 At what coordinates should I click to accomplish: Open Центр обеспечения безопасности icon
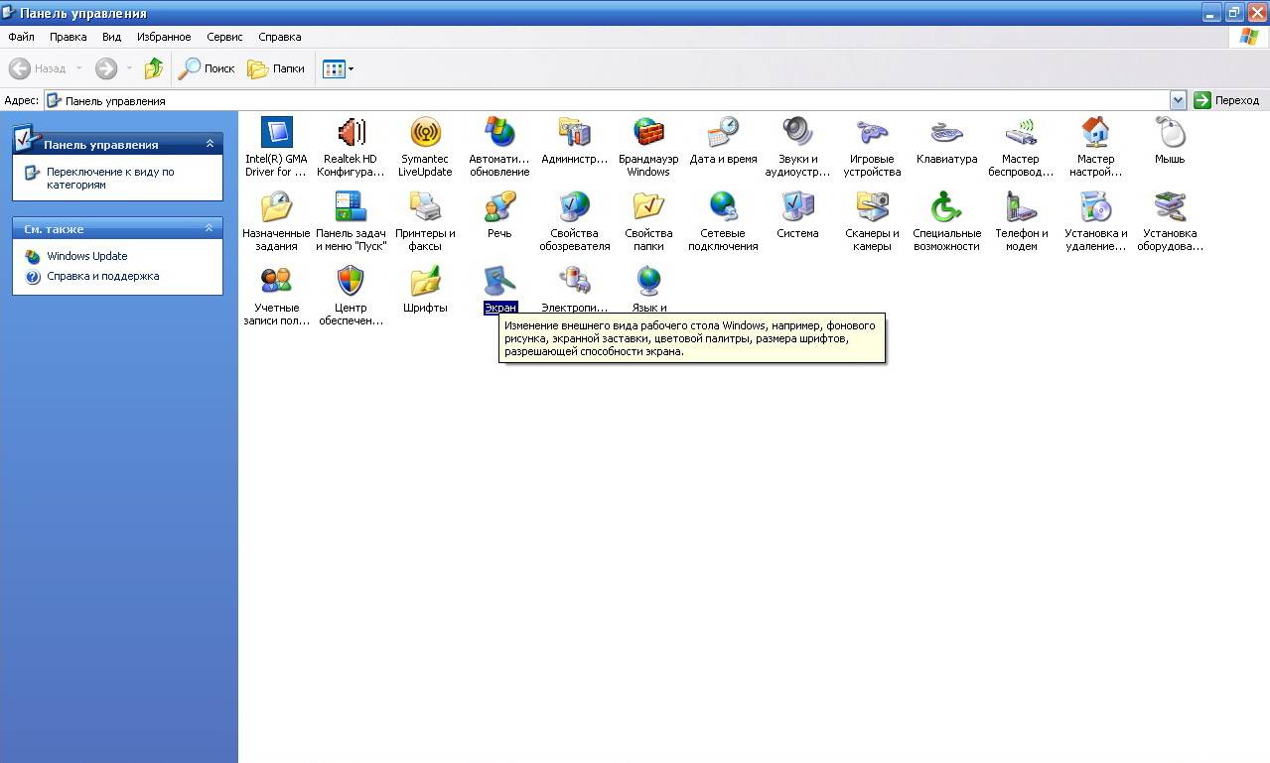[351, 281]
